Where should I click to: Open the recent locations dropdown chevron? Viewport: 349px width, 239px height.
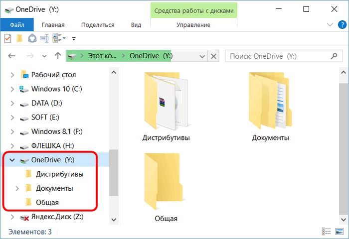(44, 56)
